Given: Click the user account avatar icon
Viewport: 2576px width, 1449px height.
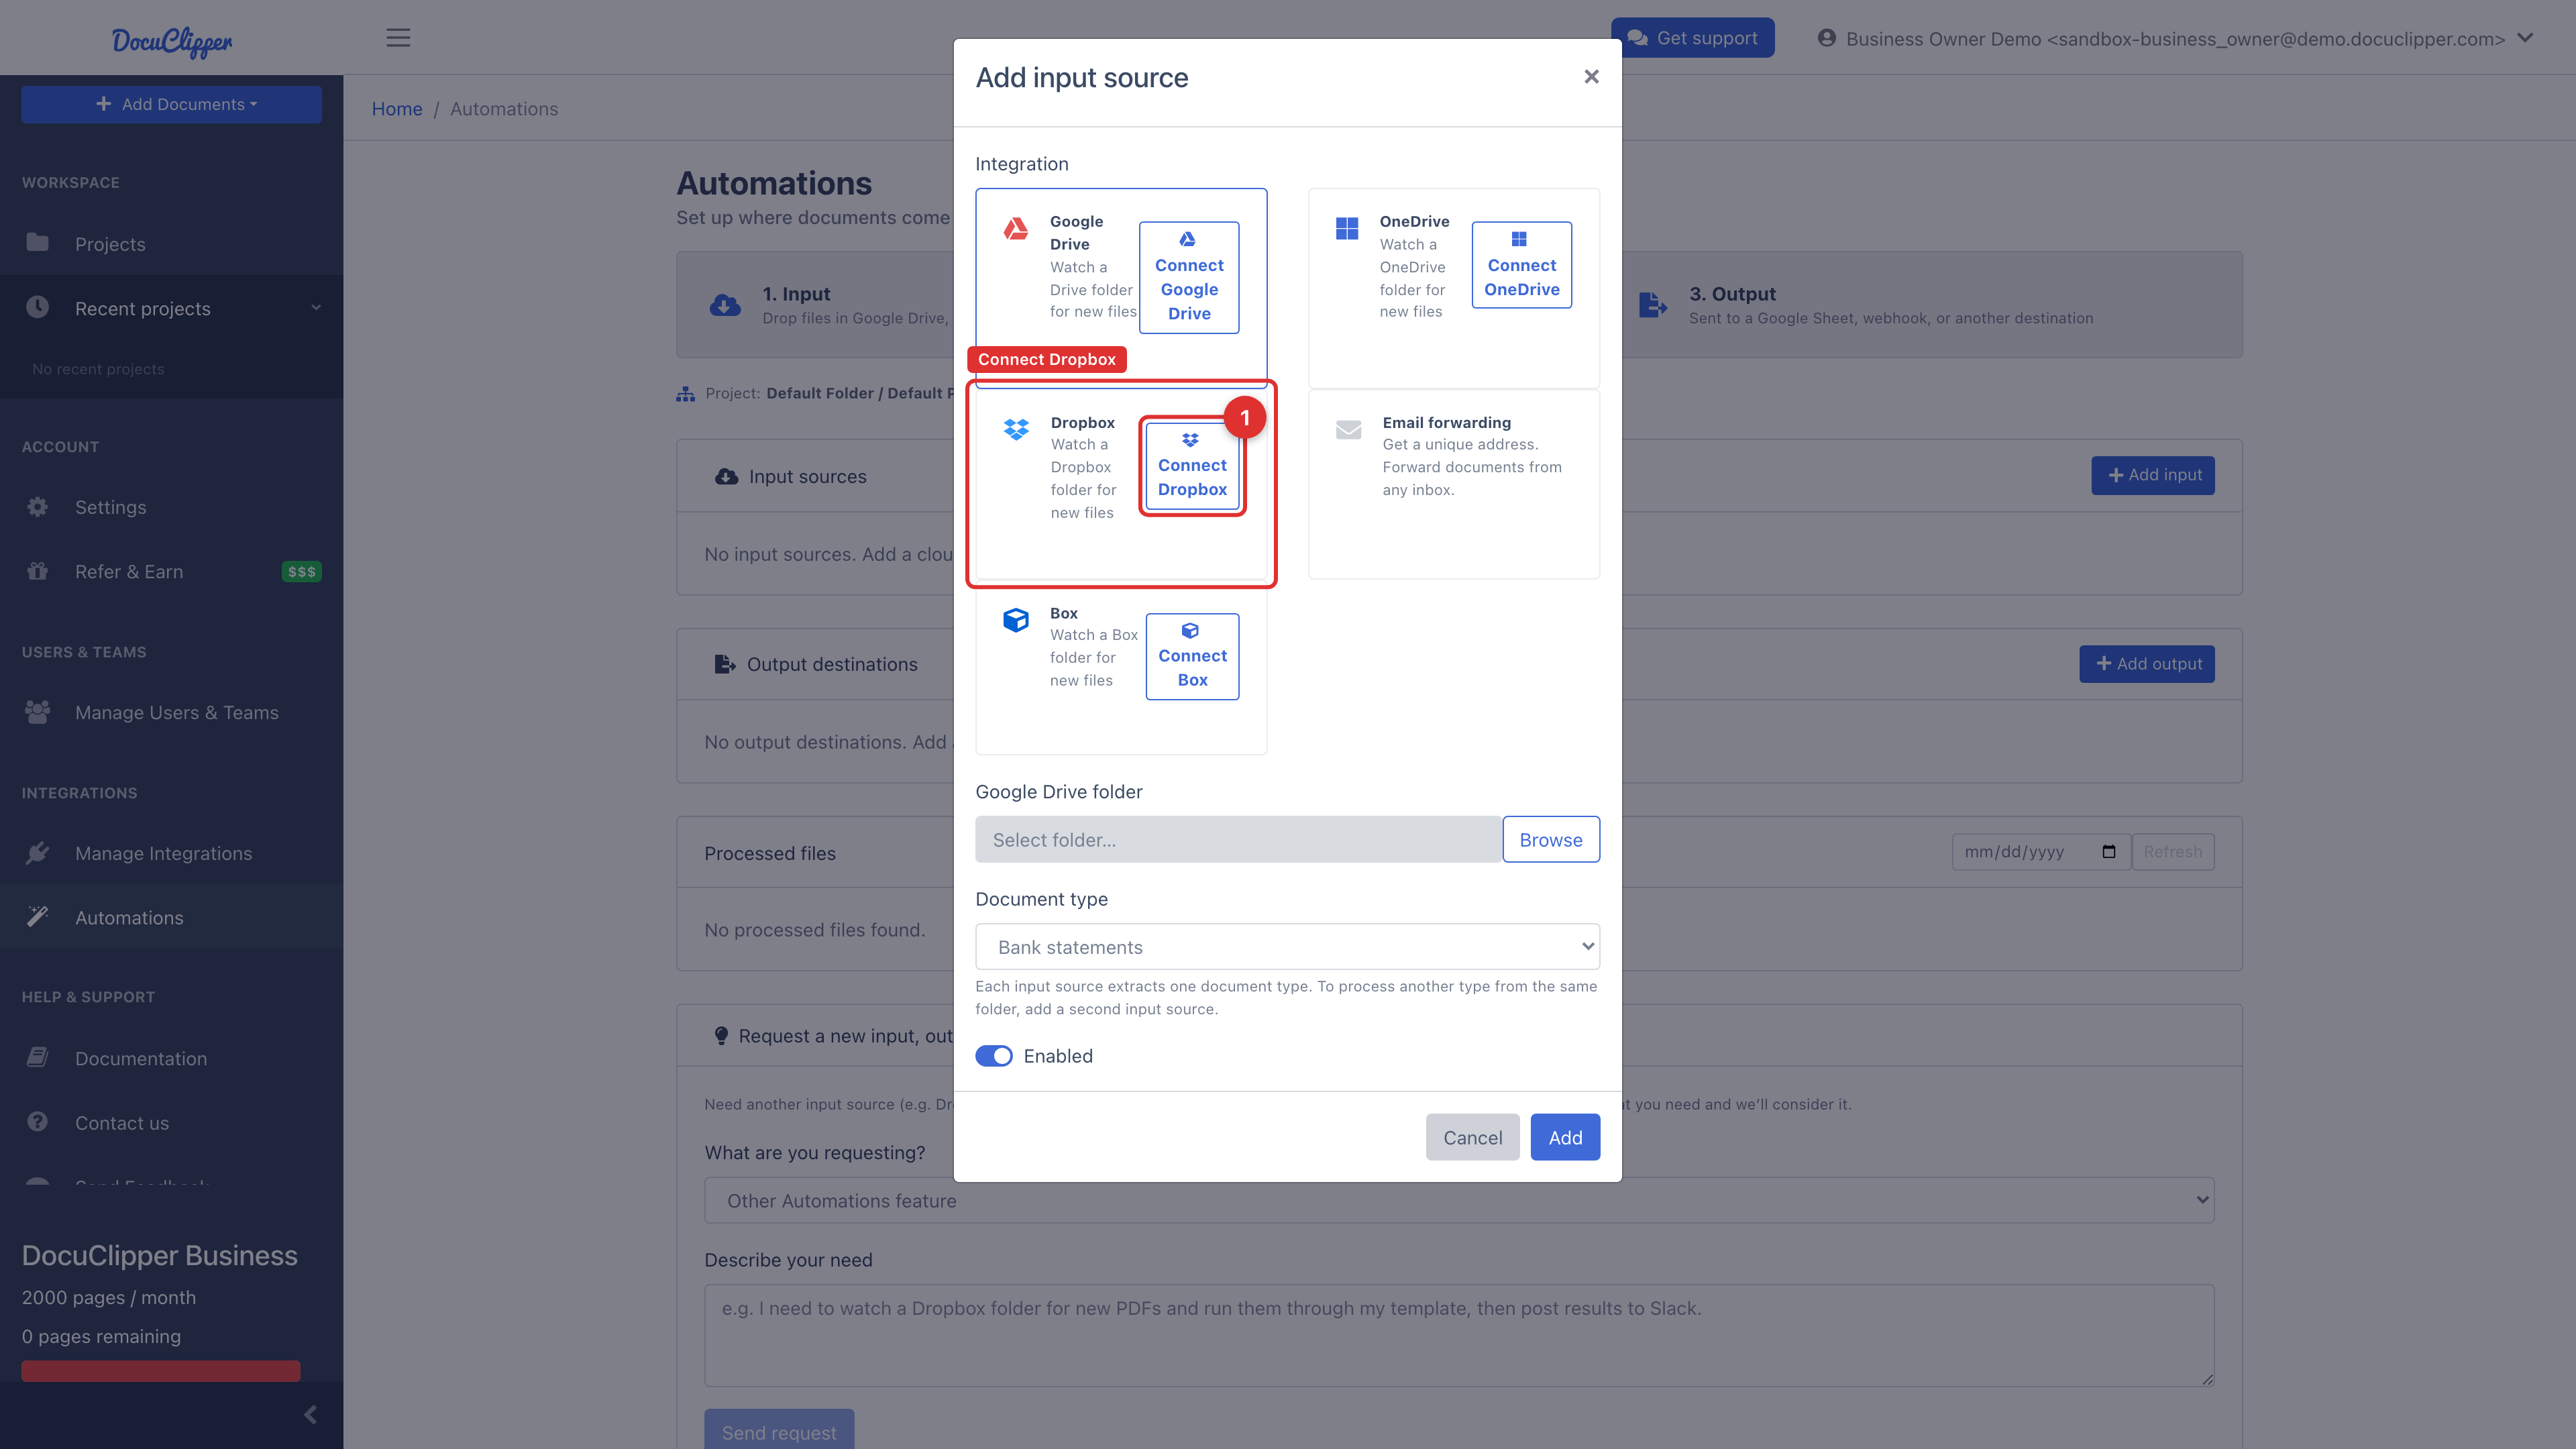Looking at the screenshot, I should click(1826, 38).
